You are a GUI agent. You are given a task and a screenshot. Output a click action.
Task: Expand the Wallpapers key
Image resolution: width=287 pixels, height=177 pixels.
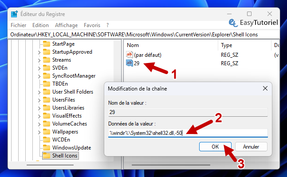[39, 132]
